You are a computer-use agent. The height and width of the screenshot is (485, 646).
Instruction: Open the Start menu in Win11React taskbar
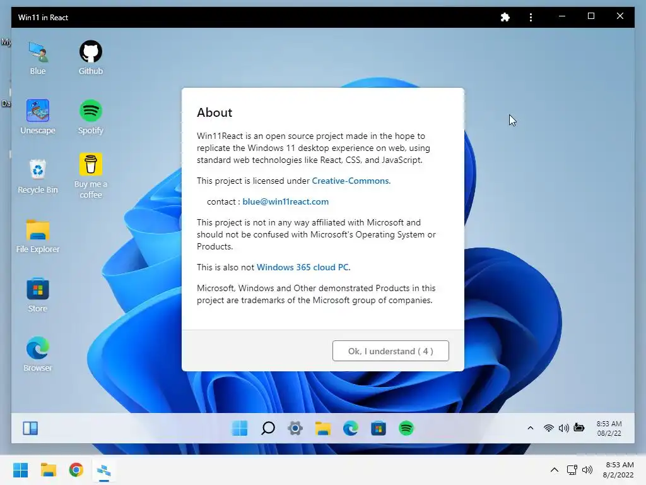pos(240,429)
